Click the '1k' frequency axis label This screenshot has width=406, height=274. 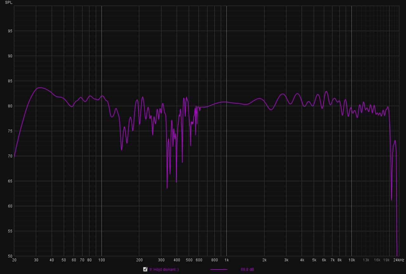[x=226, y=260]
